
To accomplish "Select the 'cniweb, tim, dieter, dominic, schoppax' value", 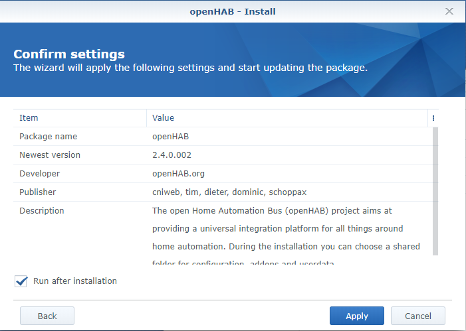I will tap(229, 192).
